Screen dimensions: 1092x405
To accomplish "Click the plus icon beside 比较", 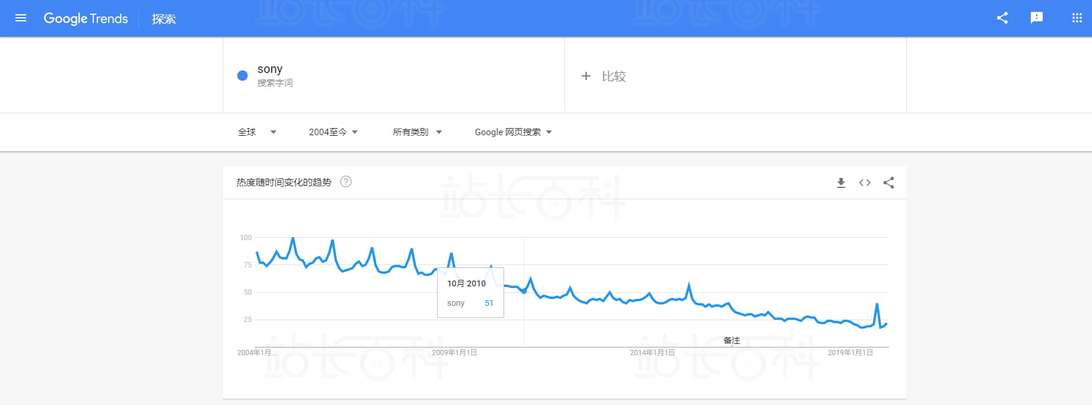I will tap(586, 76).
